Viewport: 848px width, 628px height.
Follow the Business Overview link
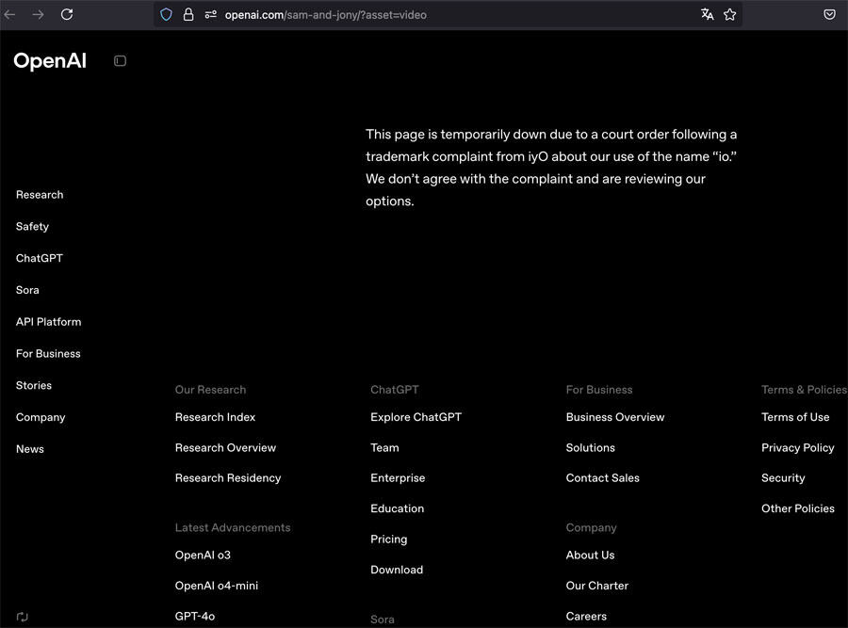[x=615, y=417]
